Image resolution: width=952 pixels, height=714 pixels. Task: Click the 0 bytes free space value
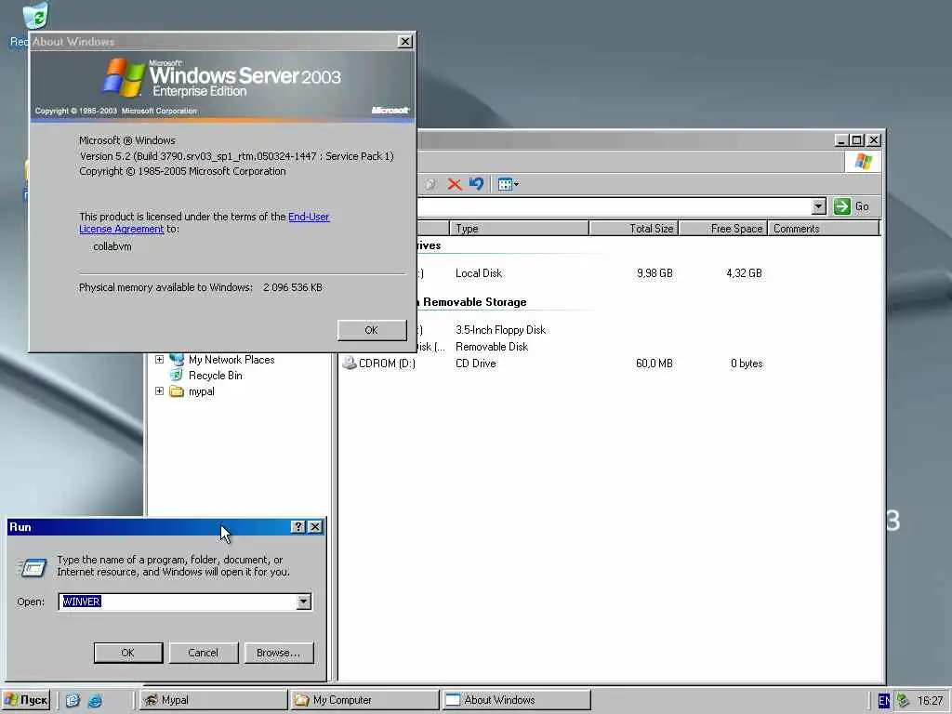(x=747, y=364)
